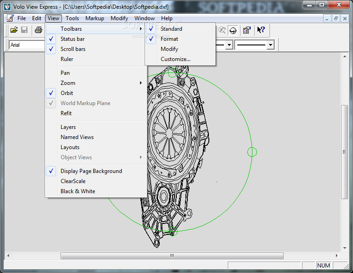Click the greyed zoom magnifier toolbar icon
The height and width of the screenshot is (273, 353).
pyautogui.click(x=222, y=30)
